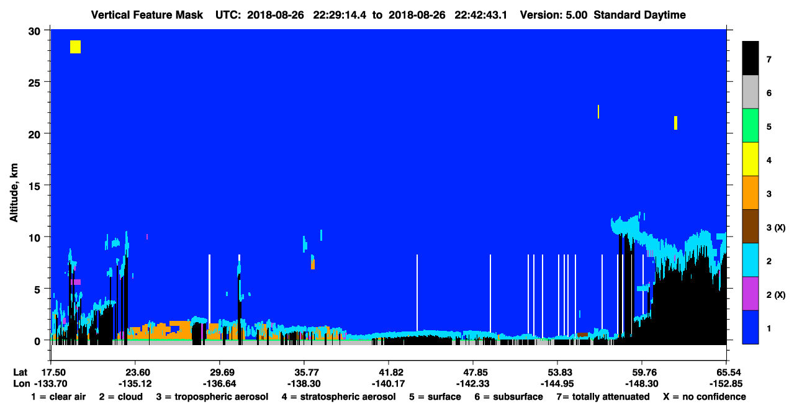The height and width of the screenshot is (414, 807).
Task: Click latitude value 23.60
Action: (x=134, y=372)
